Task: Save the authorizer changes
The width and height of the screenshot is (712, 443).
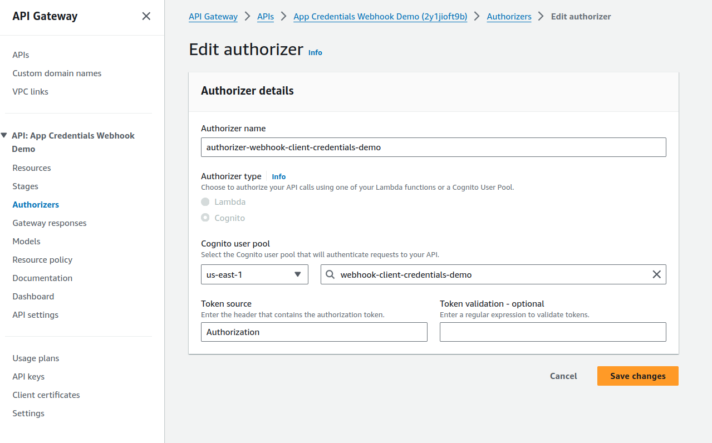Action: click(x=637, y=376)
